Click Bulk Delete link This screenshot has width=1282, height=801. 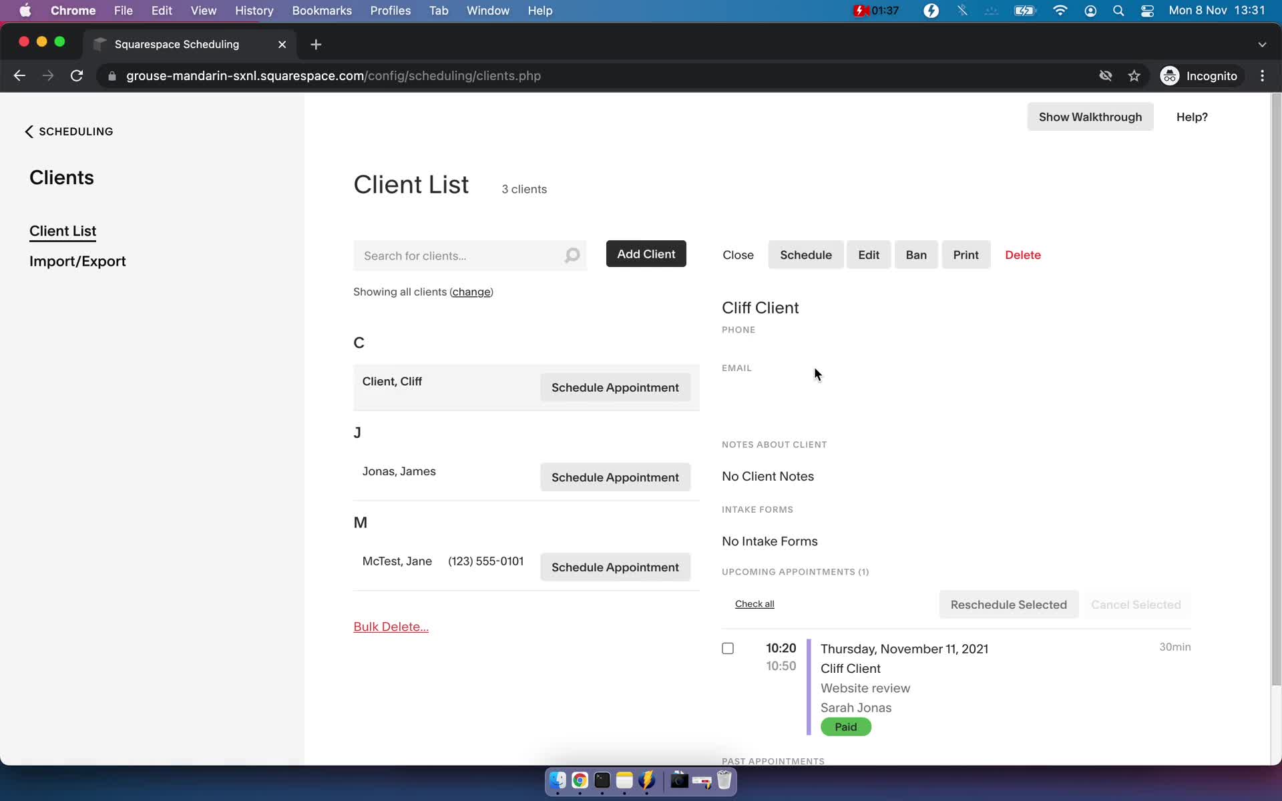tap(391, 627)
